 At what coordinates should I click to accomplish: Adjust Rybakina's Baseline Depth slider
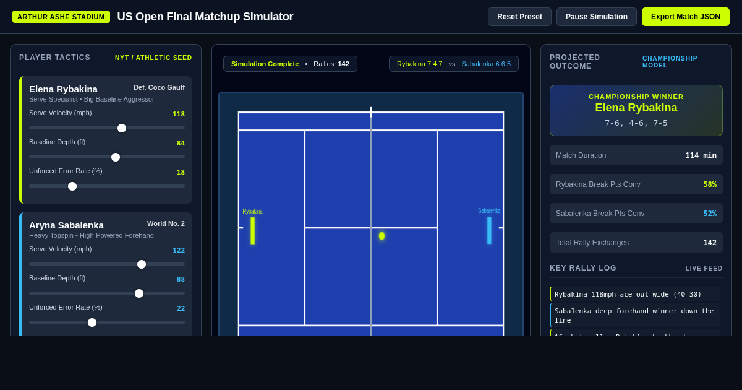[107, 157]
